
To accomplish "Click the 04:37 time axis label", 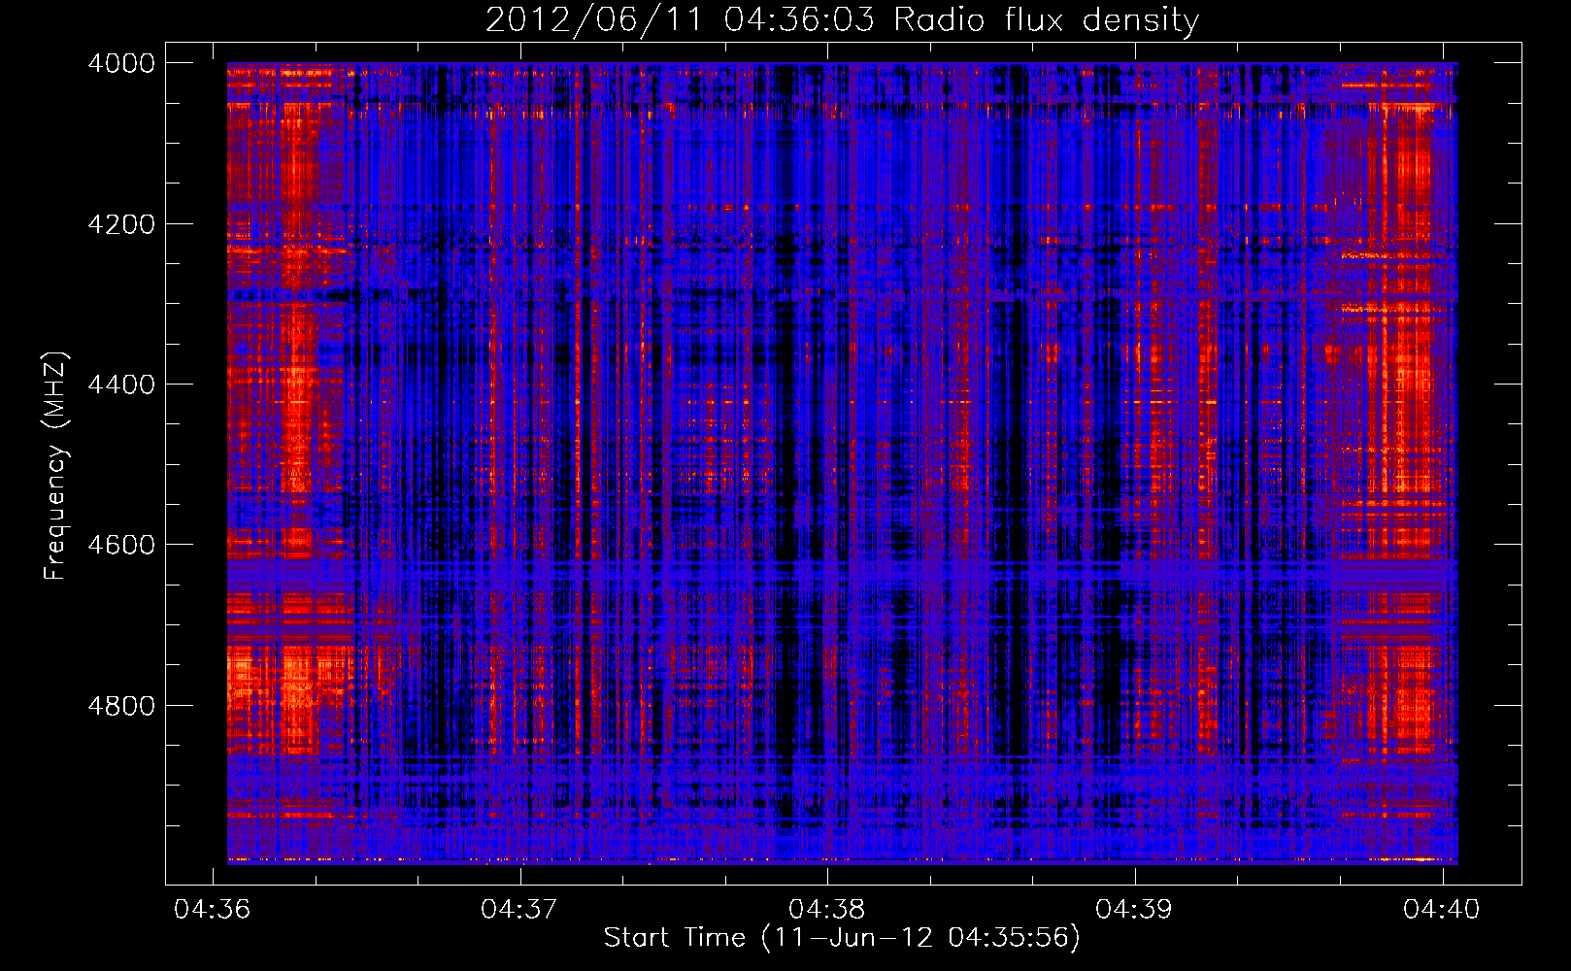I will pos(519,909).
